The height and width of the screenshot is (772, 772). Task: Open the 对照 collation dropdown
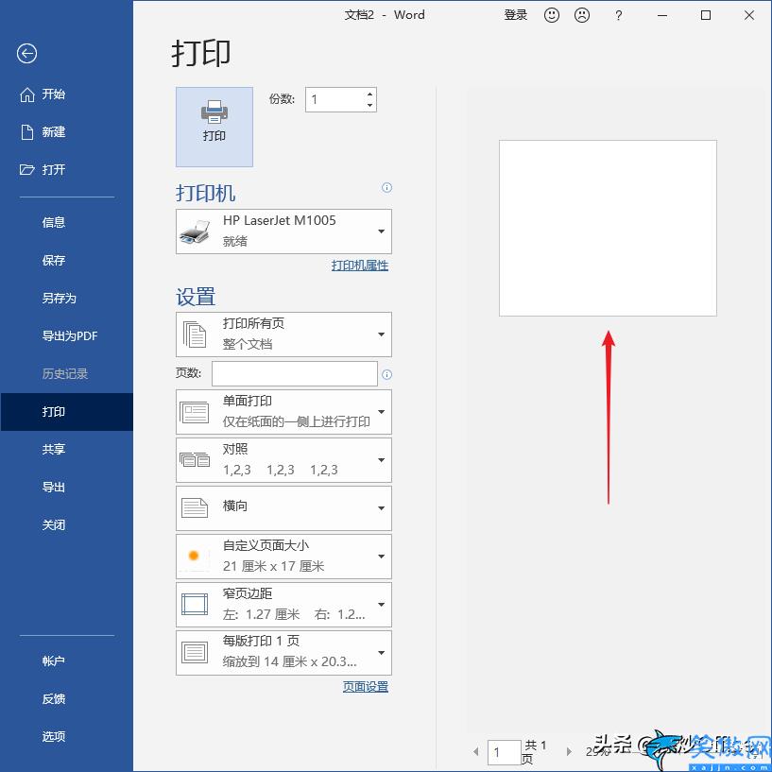click(x=283, y=460)
